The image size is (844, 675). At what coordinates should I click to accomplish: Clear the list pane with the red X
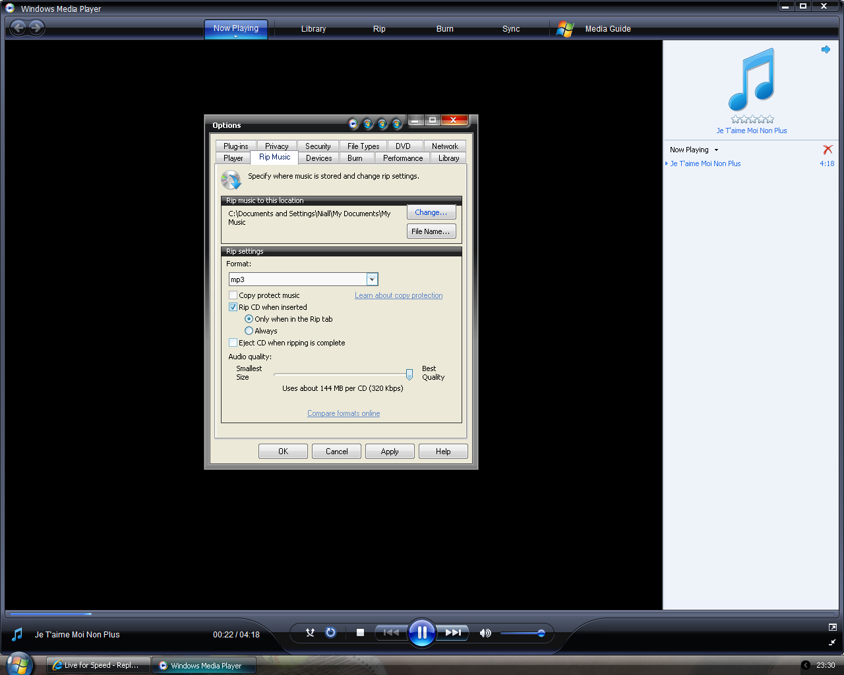pyautogui.click(x=828, y=150)
